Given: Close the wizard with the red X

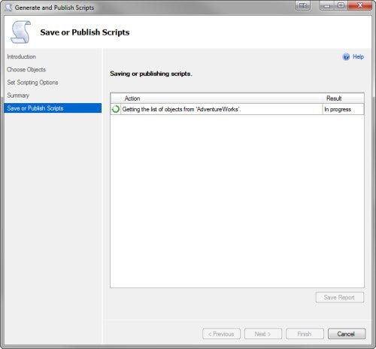Looking at the screenshot, I should pos(360,5).
